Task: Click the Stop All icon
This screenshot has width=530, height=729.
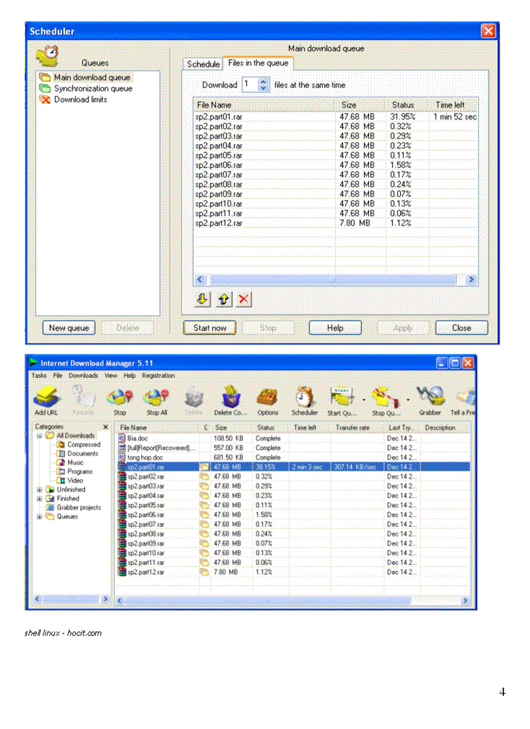Action: [x=155, y=398]
